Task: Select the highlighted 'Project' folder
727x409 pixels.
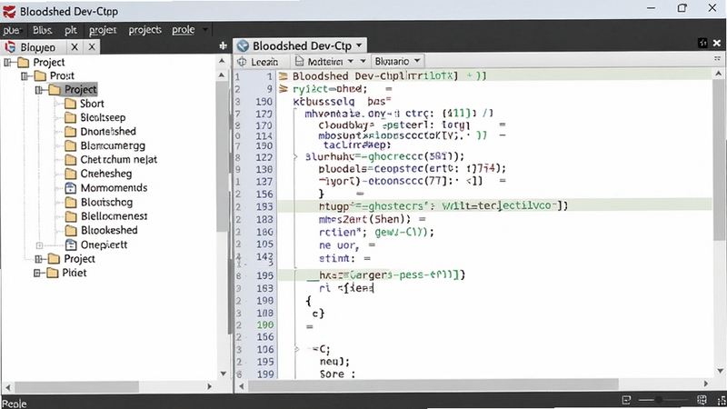Action: (x=73, y=89)
